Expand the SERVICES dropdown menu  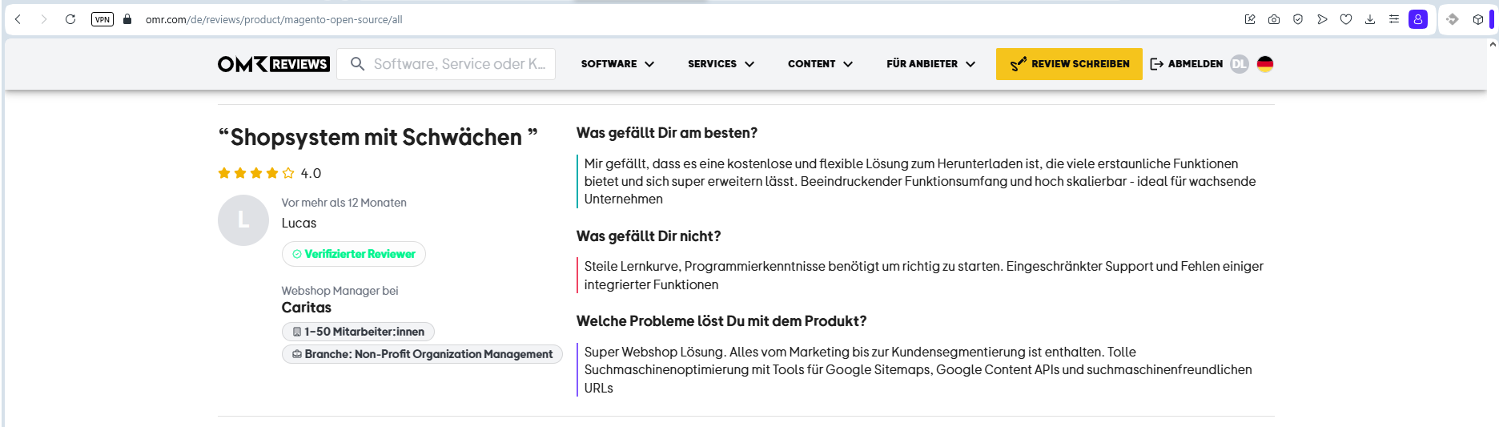coord(721,64)
